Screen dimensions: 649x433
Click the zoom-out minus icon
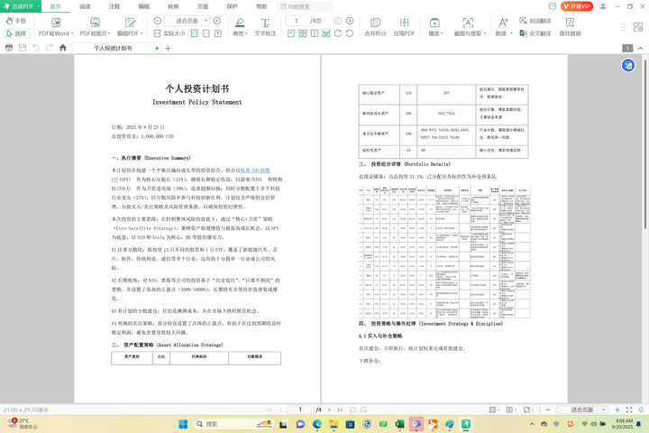coord(159,20)
